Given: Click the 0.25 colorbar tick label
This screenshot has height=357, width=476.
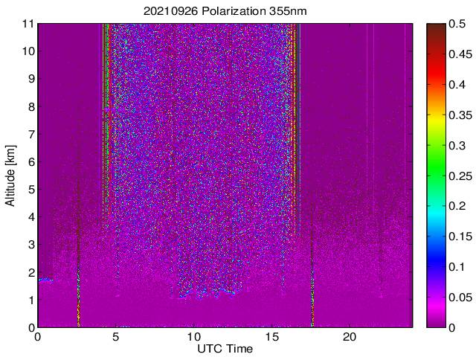Looking at the screenshot, I should pyautogui.click(x=460, y=176).
